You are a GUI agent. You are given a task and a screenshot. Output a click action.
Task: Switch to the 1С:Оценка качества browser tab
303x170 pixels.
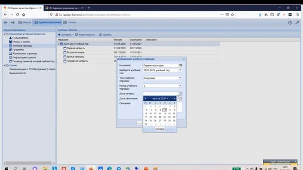[x=23, y=8]
